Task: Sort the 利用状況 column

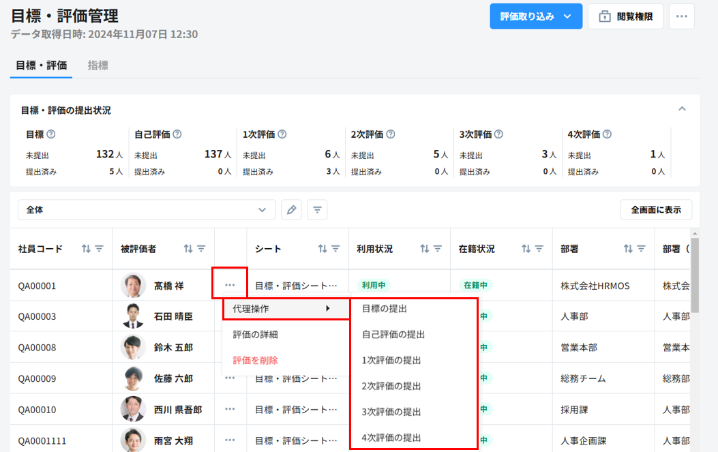Action: pos(424,249)
